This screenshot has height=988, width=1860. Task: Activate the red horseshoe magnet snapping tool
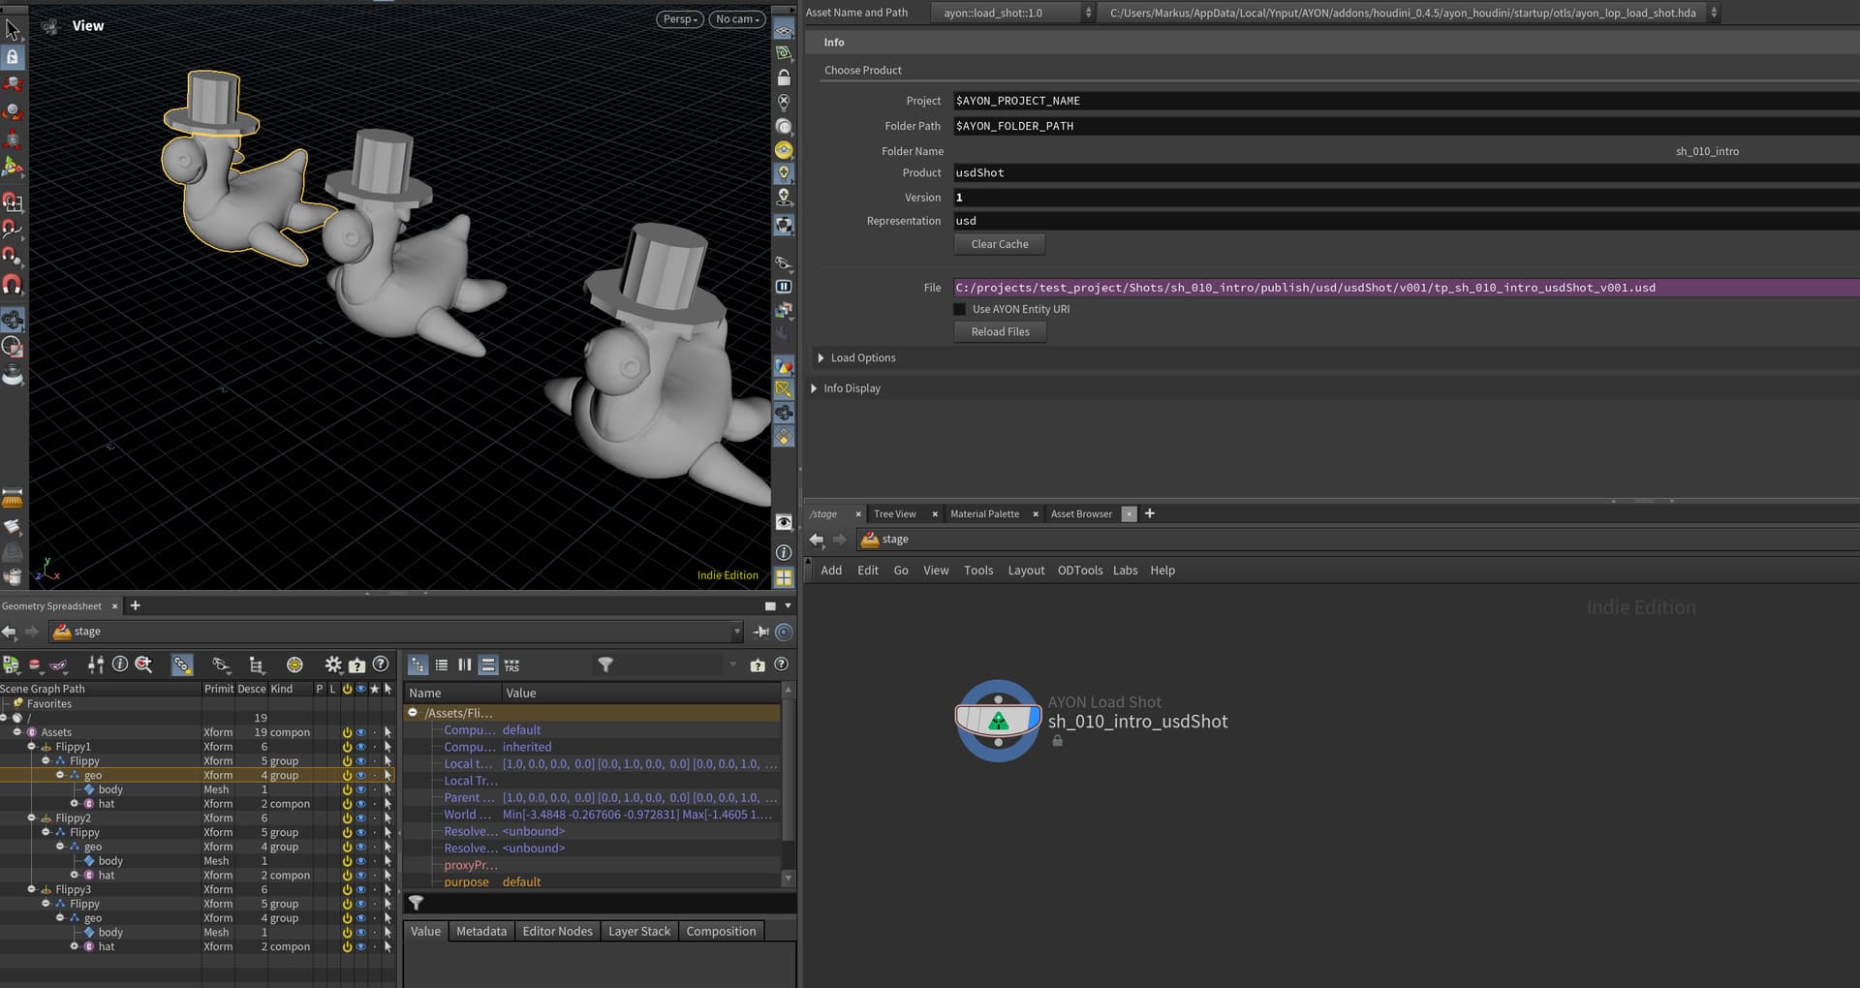click(x=13, y=285)
